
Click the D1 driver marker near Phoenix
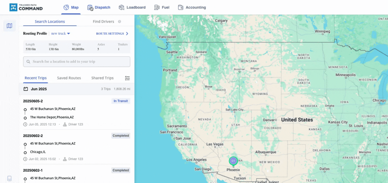coord(233,161)
